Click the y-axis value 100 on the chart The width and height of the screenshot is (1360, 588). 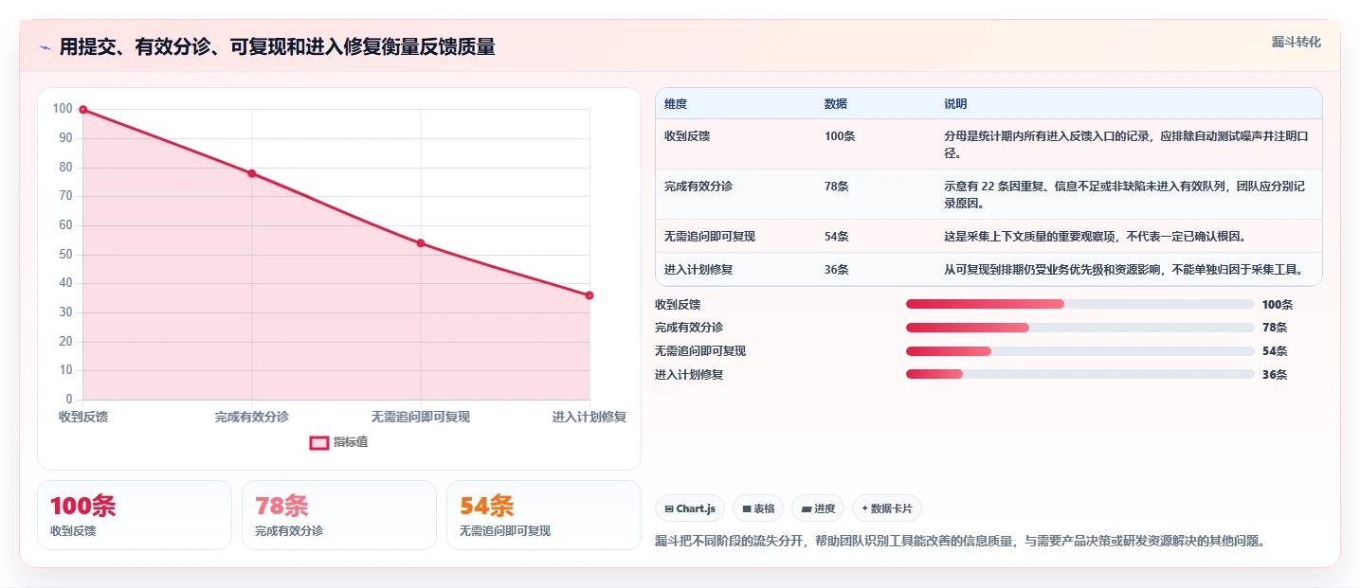(63, 109)
